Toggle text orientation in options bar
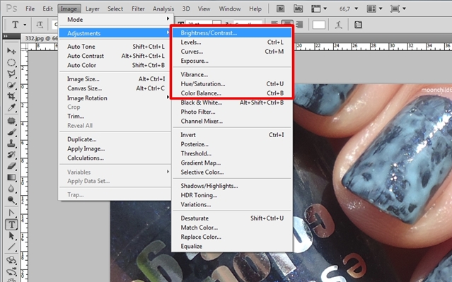The height and width of the screenshot is (282, 452). 40,25
